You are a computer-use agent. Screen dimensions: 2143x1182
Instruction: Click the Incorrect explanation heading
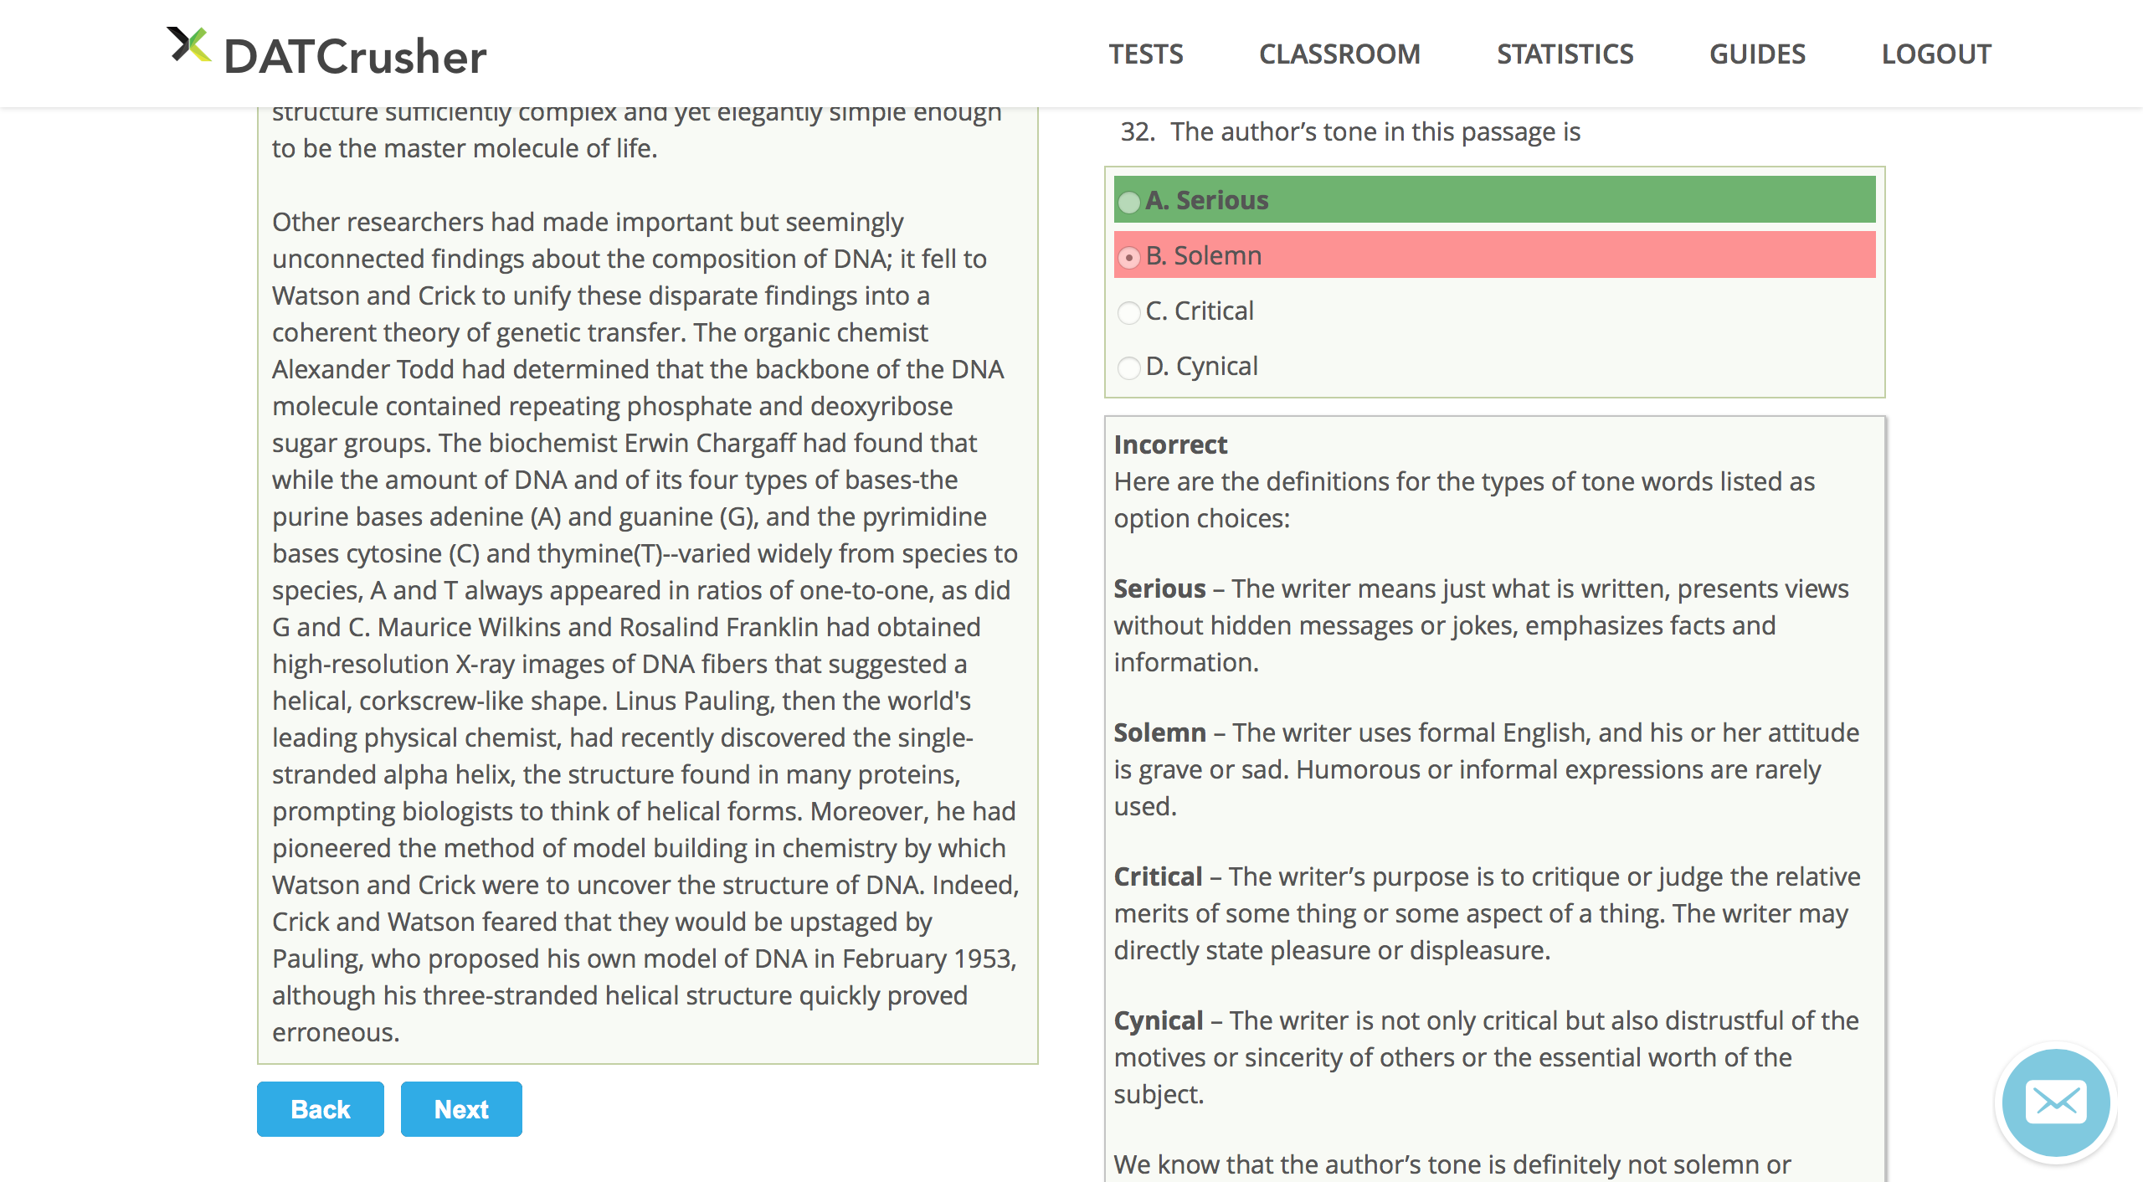coord(1170,445)
